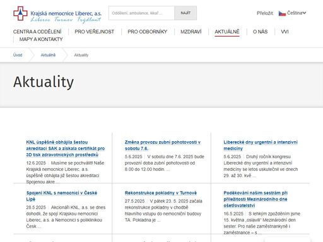
Task: Click the date 16.5.2025
Action: 233,214
